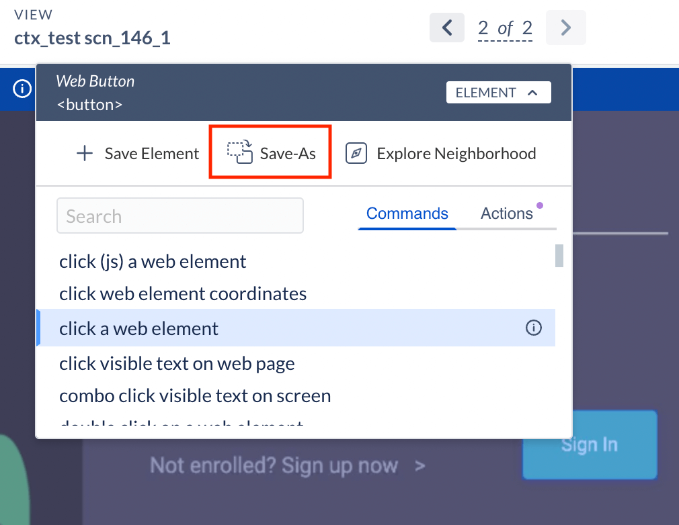Choose 'click web element coordinates' command

pos(183,293)
